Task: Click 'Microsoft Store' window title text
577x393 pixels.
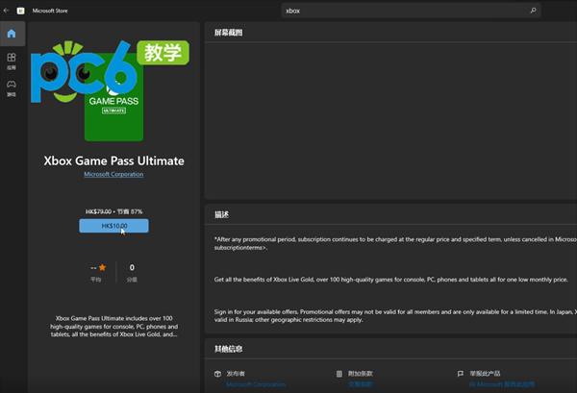Action: pos(50,11)
